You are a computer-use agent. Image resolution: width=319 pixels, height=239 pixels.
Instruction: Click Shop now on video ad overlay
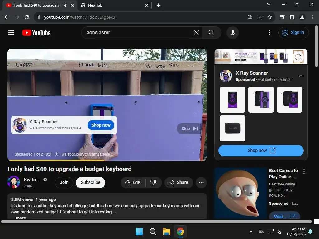coord(101,125)
